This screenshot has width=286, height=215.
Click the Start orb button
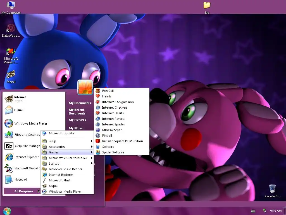7,211
